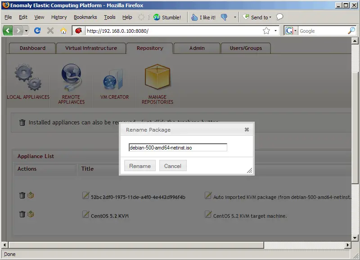Image resolution: width=360 pixels, height=260 pixels.
Task: Cancel the Rename Package dialog
Action: (x=172, y=166)
